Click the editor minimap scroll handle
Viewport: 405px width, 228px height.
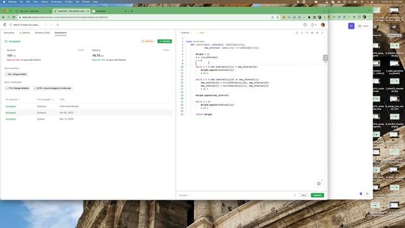point(325,58)
